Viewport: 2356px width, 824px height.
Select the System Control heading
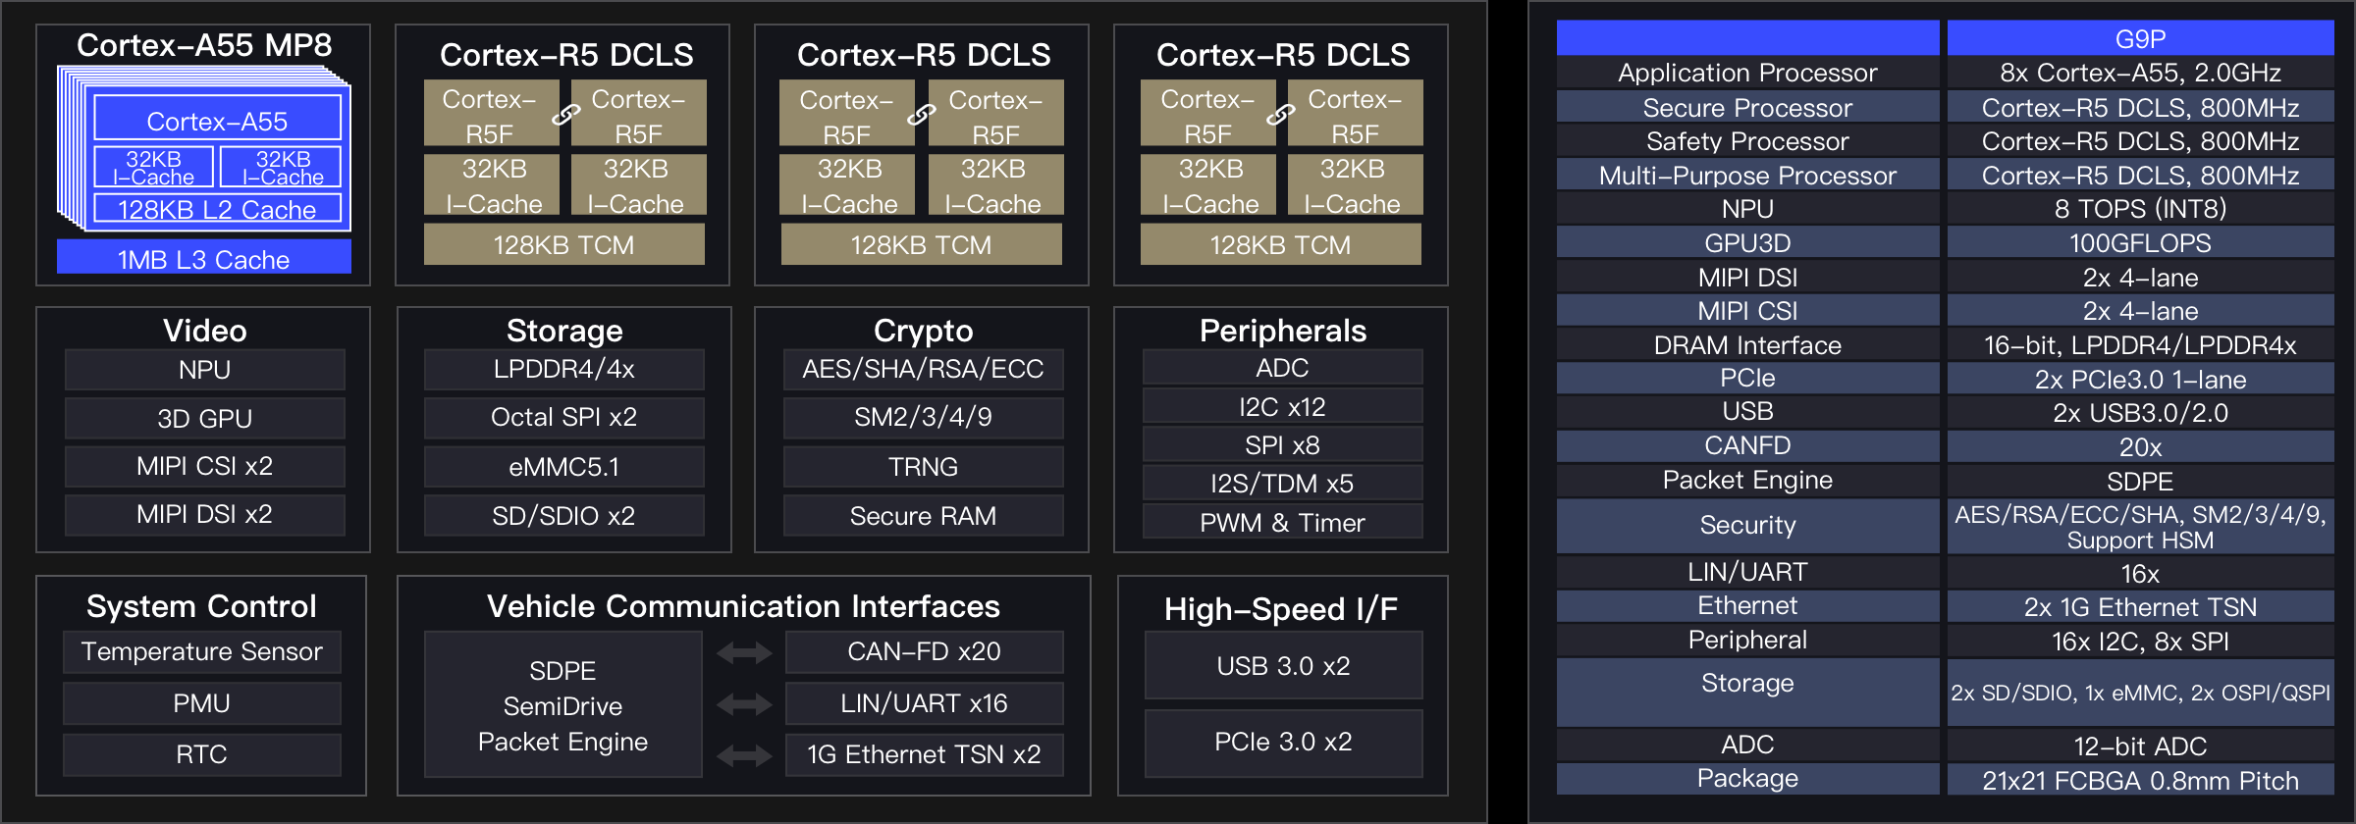pyautogui.click(x=201, y=606)
